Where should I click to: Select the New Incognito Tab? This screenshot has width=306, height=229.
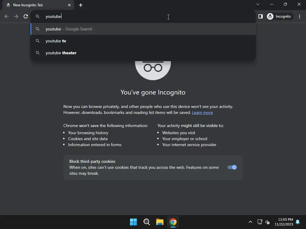pyautogui.click(x=38, y=5)
